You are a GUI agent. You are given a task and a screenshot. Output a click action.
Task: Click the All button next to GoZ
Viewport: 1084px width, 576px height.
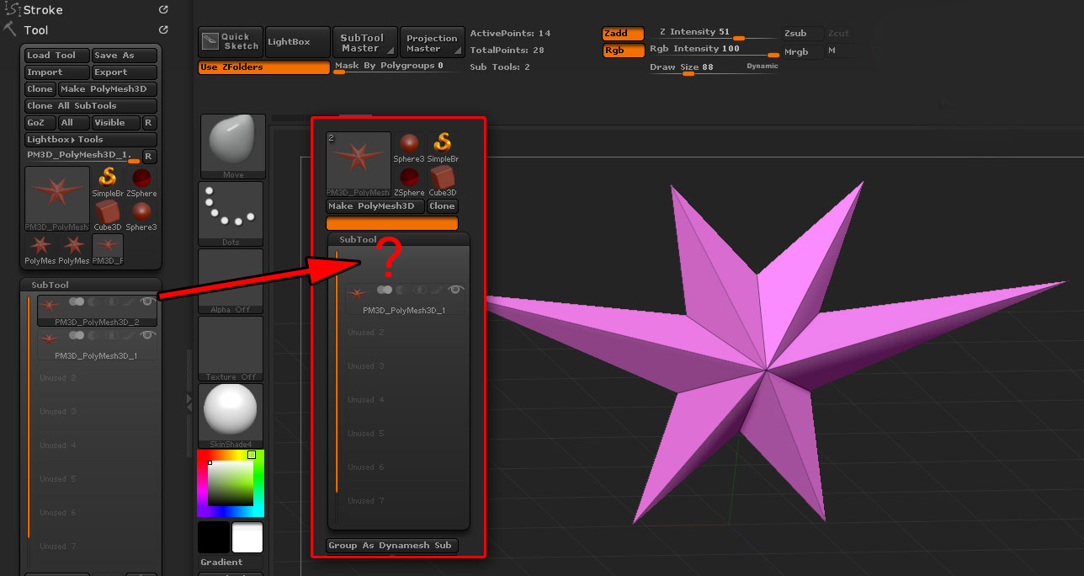coord(73,123)
